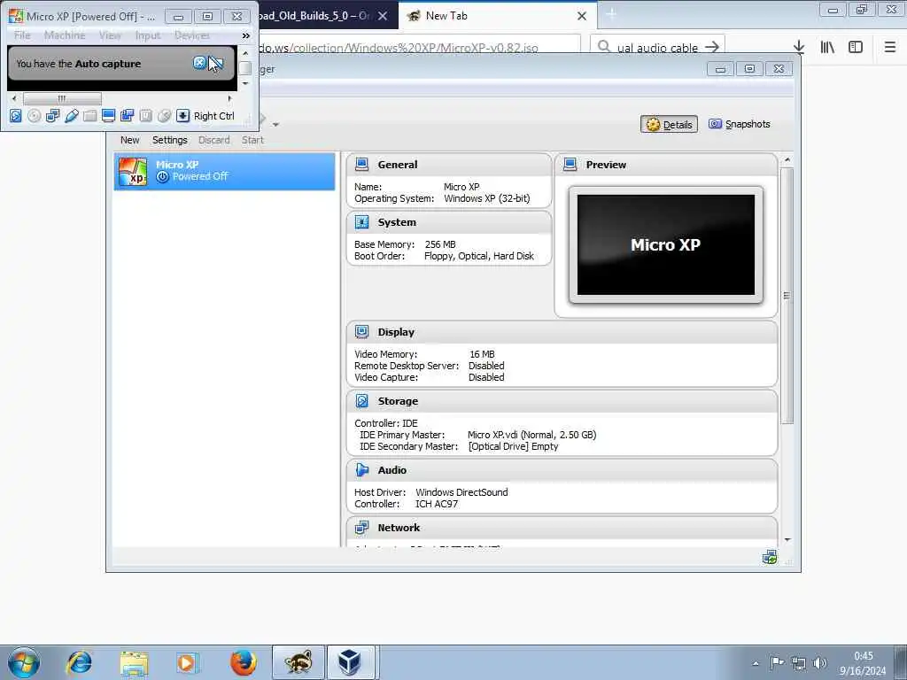
Task: Click the hard disk activity icon in the VM status bar
Action: pos(16,116)
